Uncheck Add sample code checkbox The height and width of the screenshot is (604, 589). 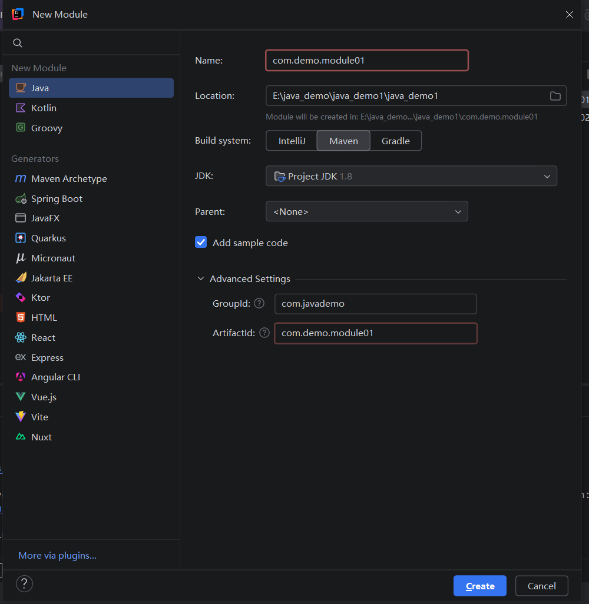point(201,243)
